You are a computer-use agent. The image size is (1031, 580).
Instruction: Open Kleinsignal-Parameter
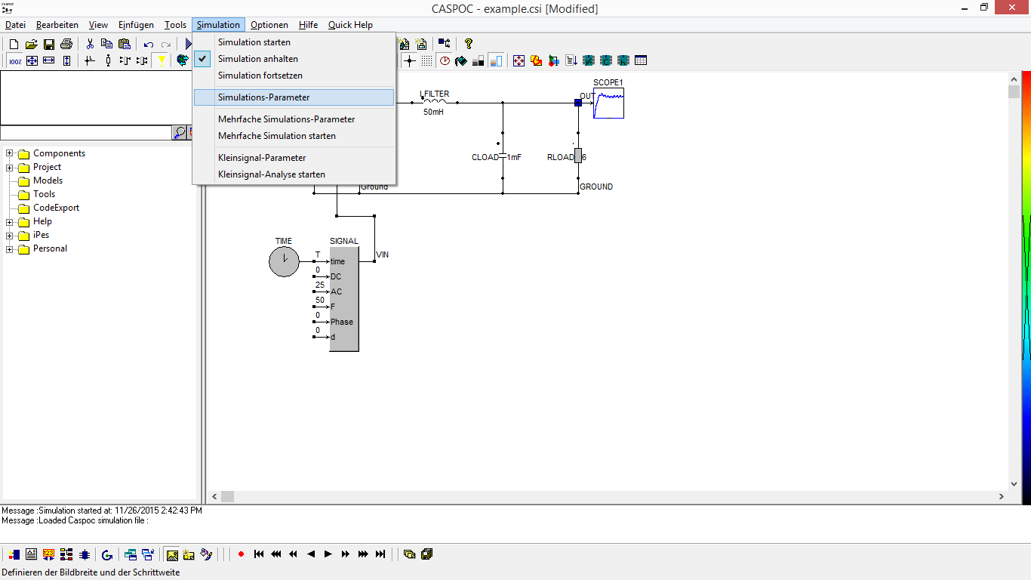pyautogui.click(x=294, y=158)
